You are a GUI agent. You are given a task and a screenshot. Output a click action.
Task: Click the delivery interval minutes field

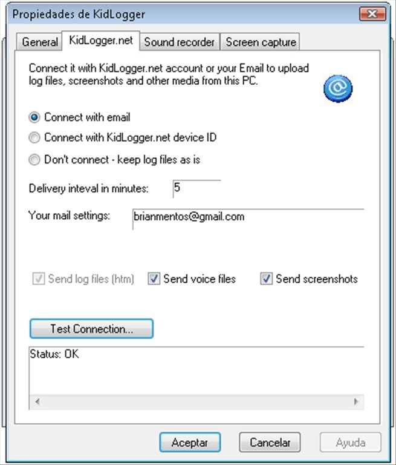point(196,188)
